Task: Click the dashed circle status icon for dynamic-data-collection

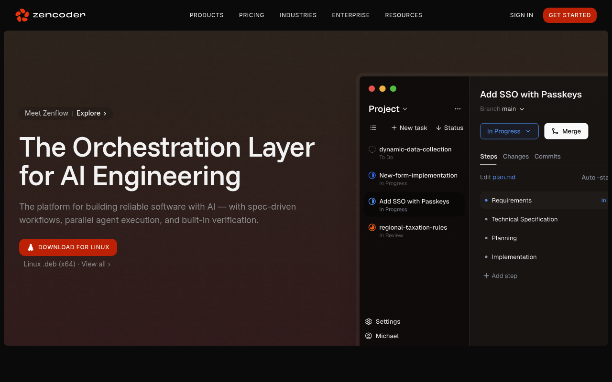Action: point(372,149)
